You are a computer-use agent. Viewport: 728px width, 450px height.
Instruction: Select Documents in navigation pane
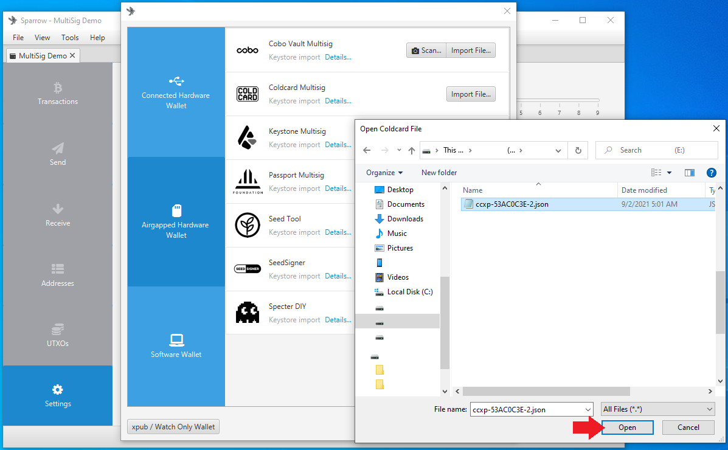click(406, 204)
